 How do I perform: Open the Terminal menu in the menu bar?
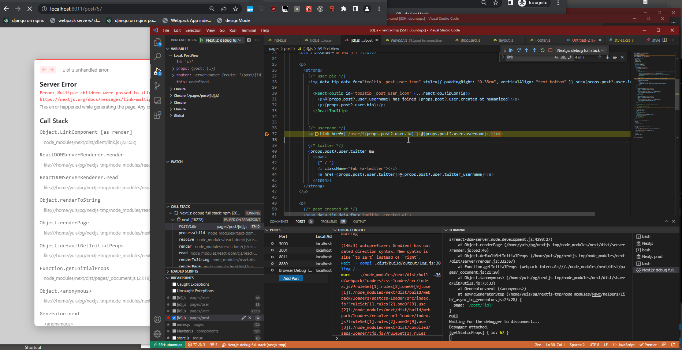tap(248, 30)
